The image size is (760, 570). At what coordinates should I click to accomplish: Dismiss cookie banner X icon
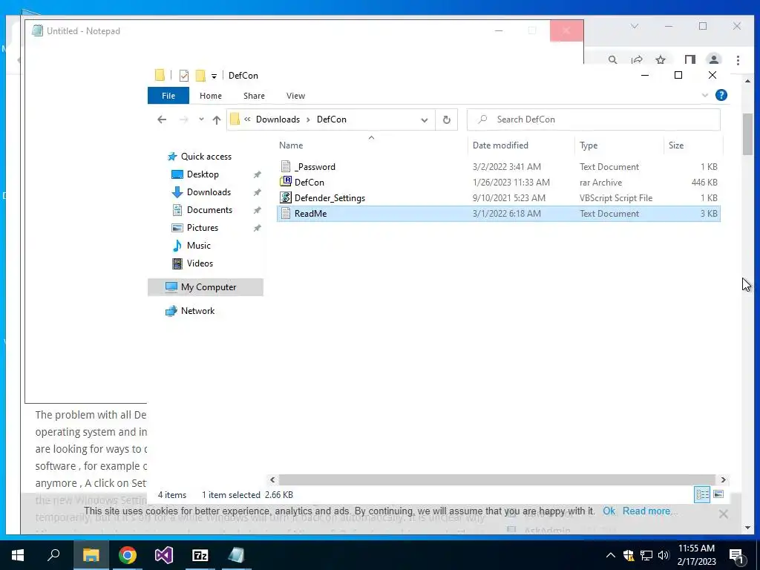(723, 514)
